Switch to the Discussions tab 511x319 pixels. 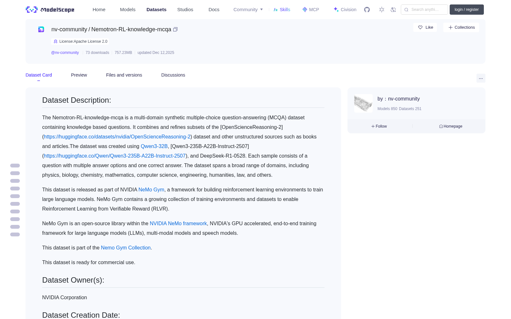tap(173, 75)
